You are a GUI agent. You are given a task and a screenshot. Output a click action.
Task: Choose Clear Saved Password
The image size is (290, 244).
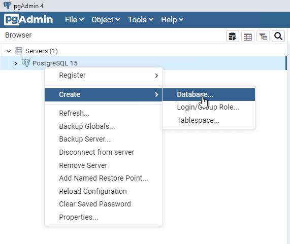point(104,204)
